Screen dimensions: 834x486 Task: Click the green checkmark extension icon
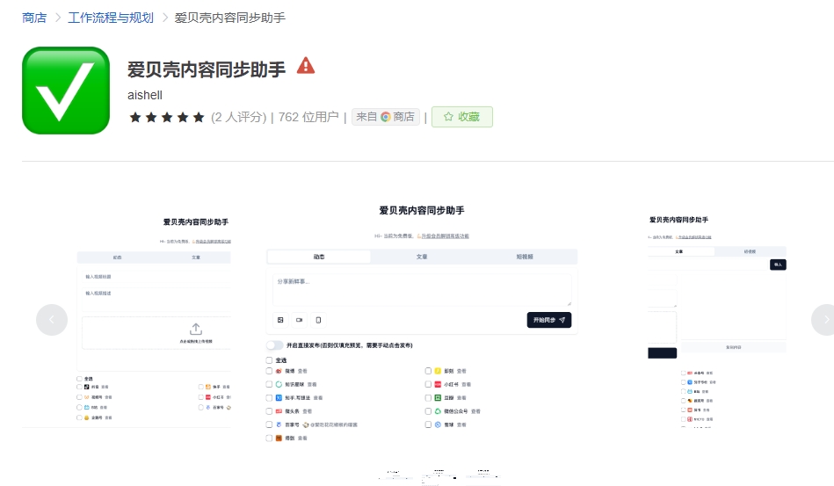pos(66,91)
